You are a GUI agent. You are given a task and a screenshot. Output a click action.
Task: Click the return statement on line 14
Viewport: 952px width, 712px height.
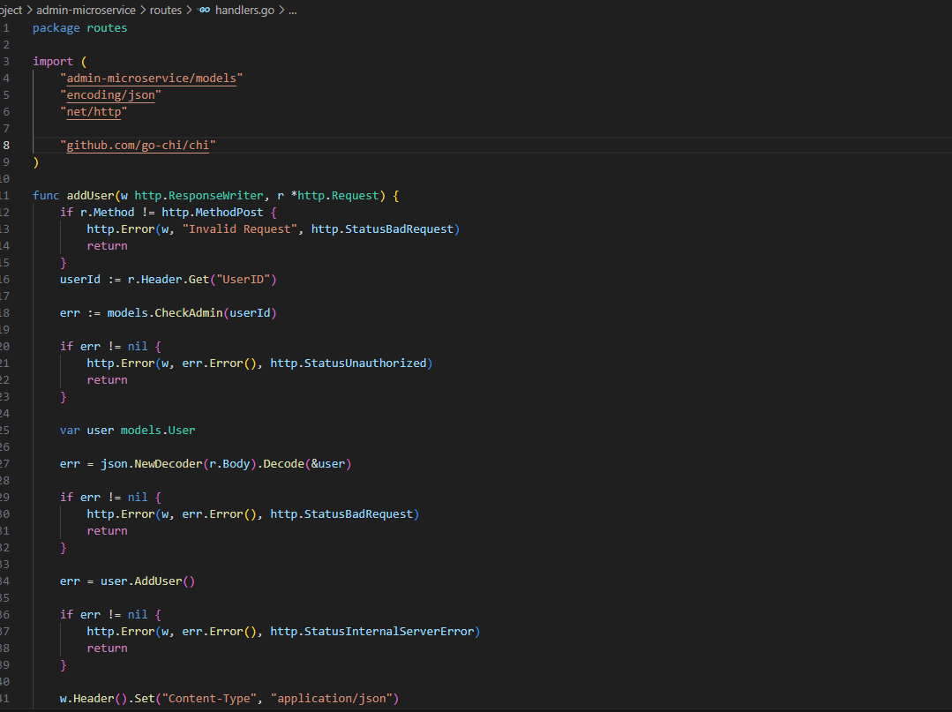click(x=108, y=246)
